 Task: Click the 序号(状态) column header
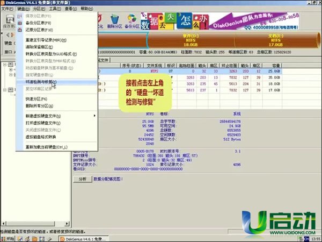tap(131, 66)
